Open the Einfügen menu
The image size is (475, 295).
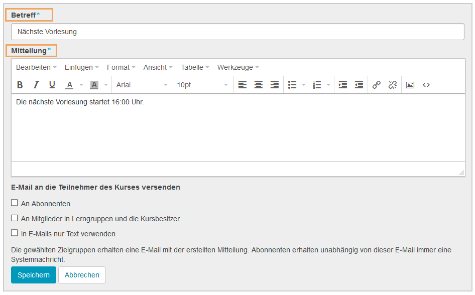pos(79,67)
